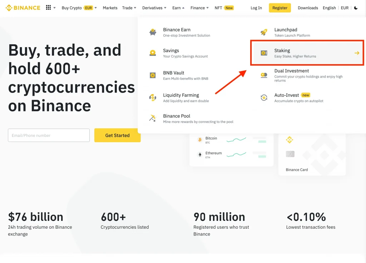This screenshot has width=366, height=263.
Task: Open the Markets page
Action: 110,8
